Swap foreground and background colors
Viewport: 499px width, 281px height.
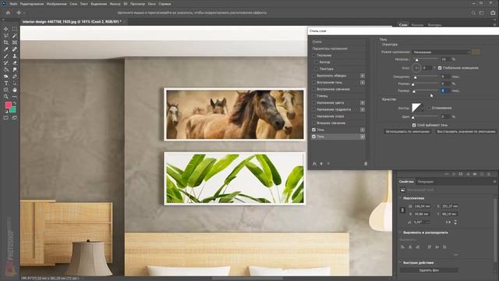tap(15, 104)
